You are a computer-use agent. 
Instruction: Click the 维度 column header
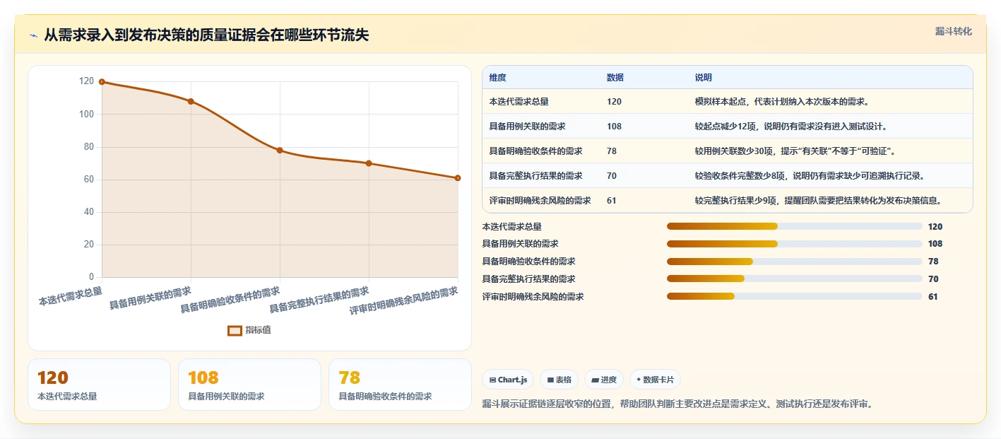497,78
